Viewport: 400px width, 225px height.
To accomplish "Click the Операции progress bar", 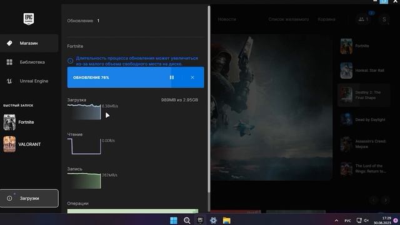I will [x=132, y=211].
